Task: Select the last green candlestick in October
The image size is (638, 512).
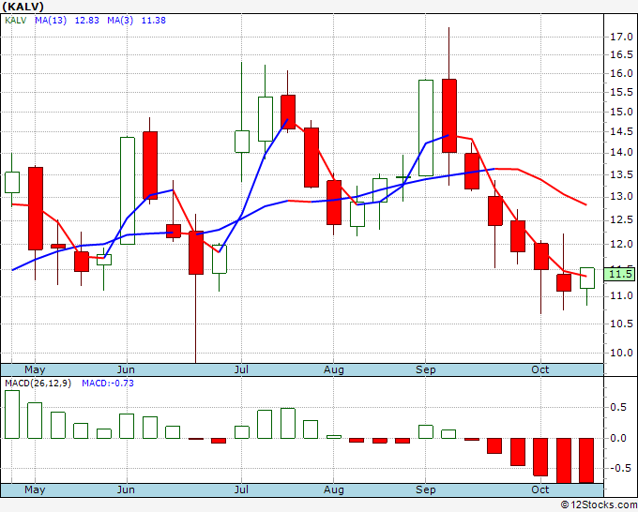Action: tap(586, 278)
